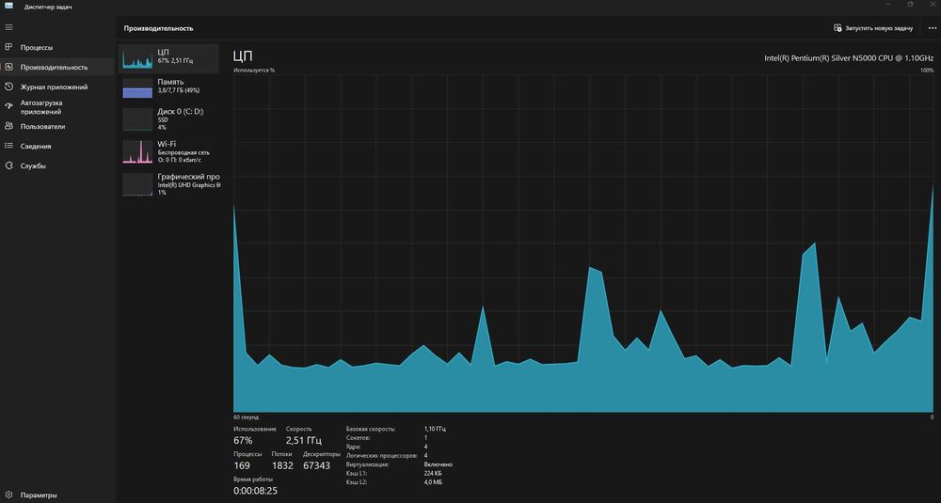The width and height of the screenshot is (941, 503).
Task: Select the Wi-Fi network graph item
Action: point(168,151)
